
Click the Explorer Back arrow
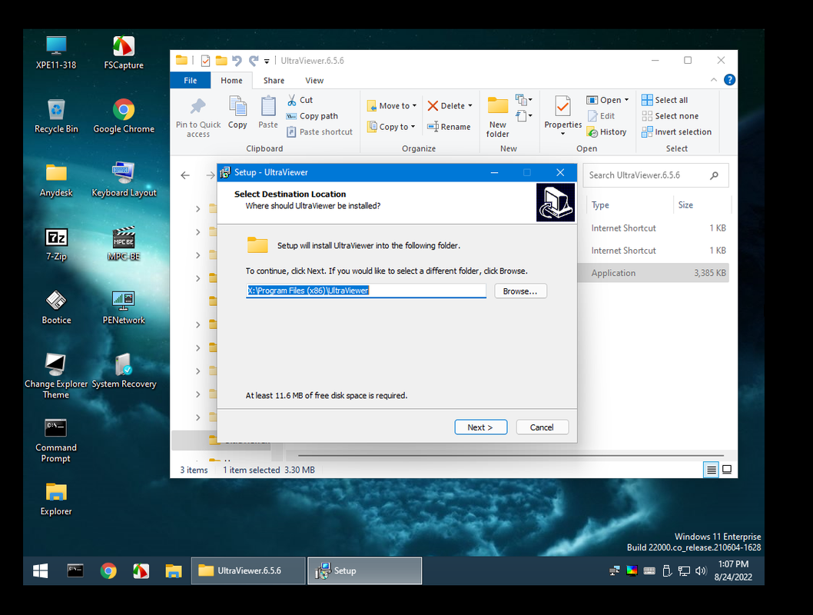185,175
